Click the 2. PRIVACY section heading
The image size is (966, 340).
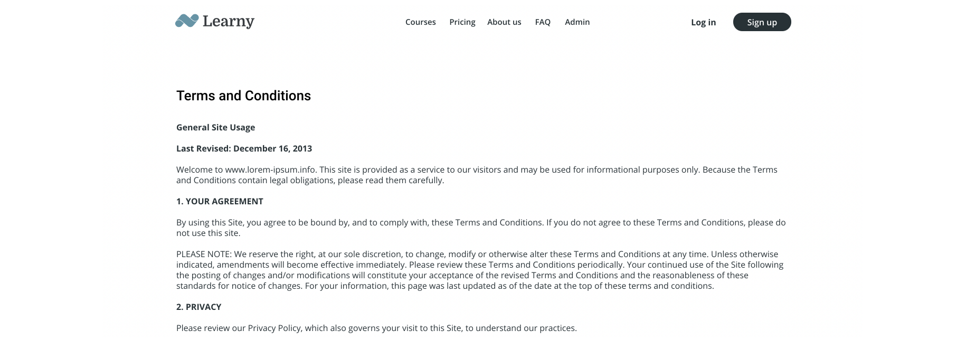(198, 307)
